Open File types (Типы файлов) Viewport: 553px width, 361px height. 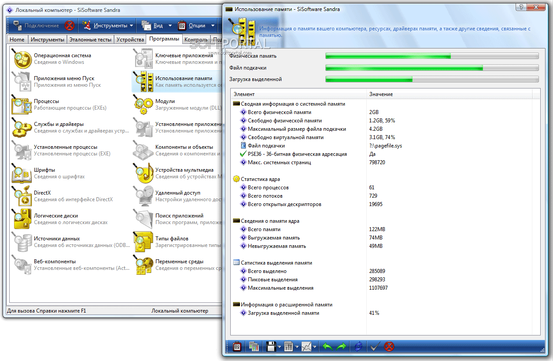click(x=177, y=242)
